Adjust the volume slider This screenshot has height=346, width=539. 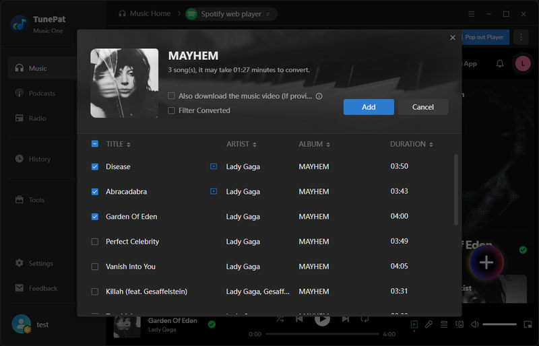(499, 324)
